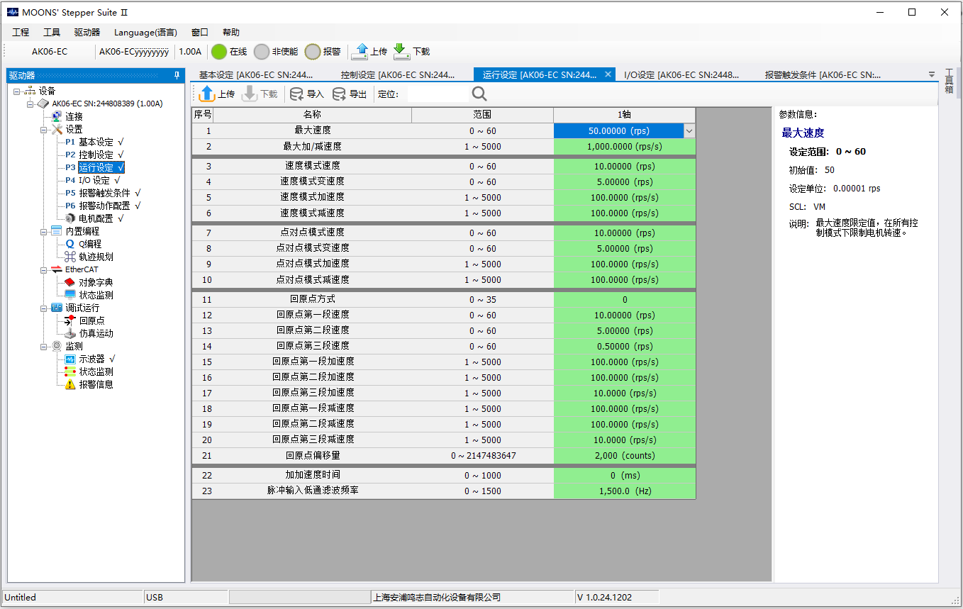
Task: Switch to the I/O设定 tab
Action: point(681,74)
